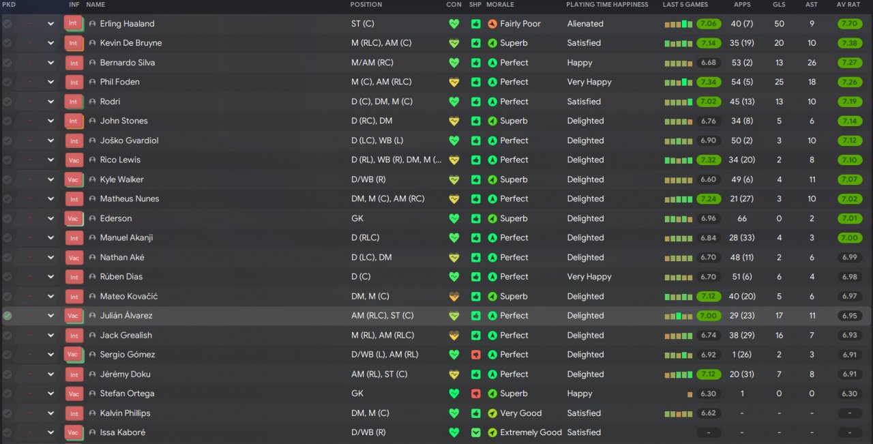Sort by the MORALE column header
The image size is (873, 444).
click(500, 5)
